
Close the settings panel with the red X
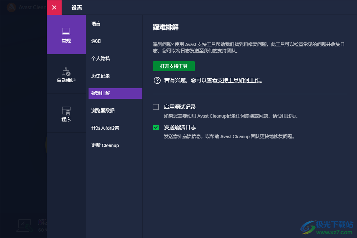tap(54, 7)
